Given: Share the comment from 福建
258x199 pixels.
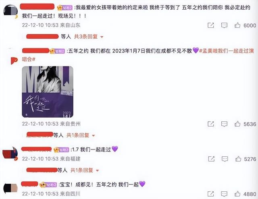Looking at the screenshot, I should point(211,159).
